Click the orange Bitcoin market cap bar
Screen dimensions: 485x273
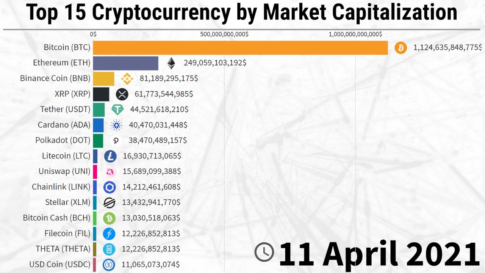point(240,48)
